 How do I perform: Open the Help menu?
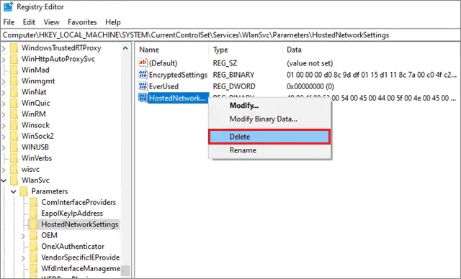coord(113,22)
